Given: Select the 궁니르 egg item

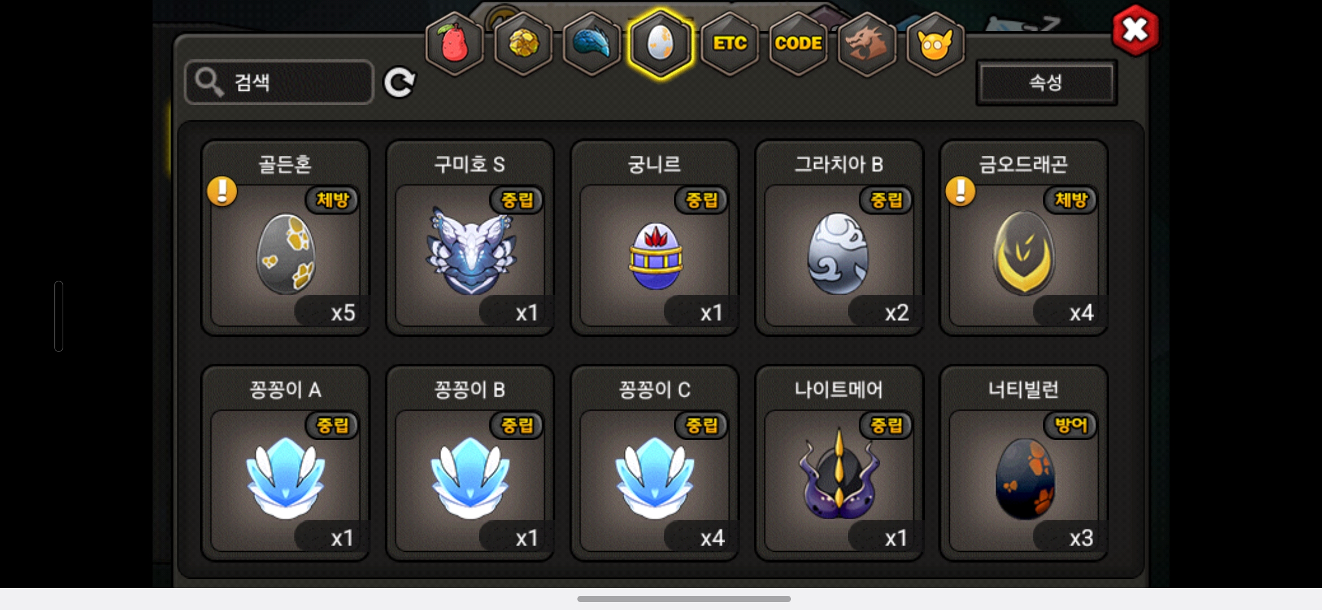Looking at the screenshot, I should click(x=655, y=238).
